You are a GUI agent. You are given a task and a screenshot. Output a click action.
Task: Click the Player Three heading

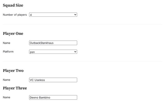[x=15, y=88]
